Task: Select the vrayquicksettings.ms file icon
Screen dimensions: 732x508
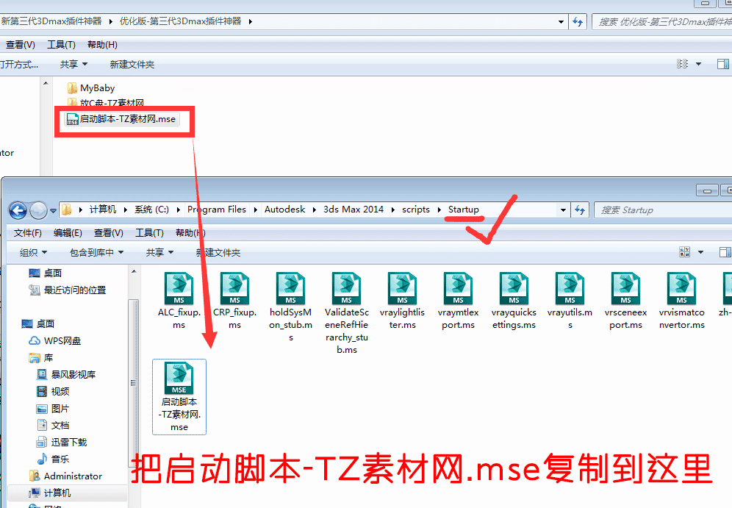Action: [x=514, y=288]
